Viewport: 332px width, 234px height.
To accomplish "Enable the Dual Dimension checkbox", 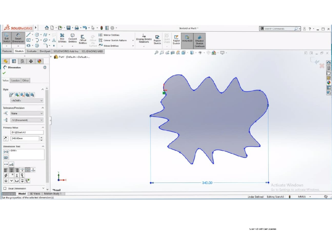I will tap(5, 188).
